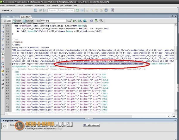Open the Frames dropdown in Layout bar

[x=107, y=10]
